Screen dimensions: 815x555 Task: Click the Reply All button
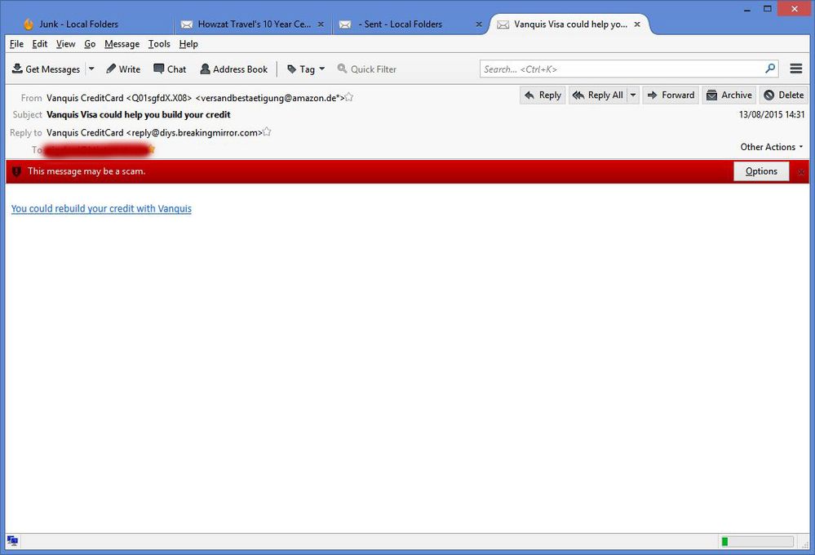point(598,95)
